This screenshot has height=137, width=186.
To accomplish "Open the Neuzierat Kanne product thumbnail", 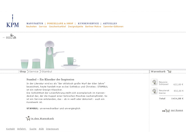I will coord(154,91).
